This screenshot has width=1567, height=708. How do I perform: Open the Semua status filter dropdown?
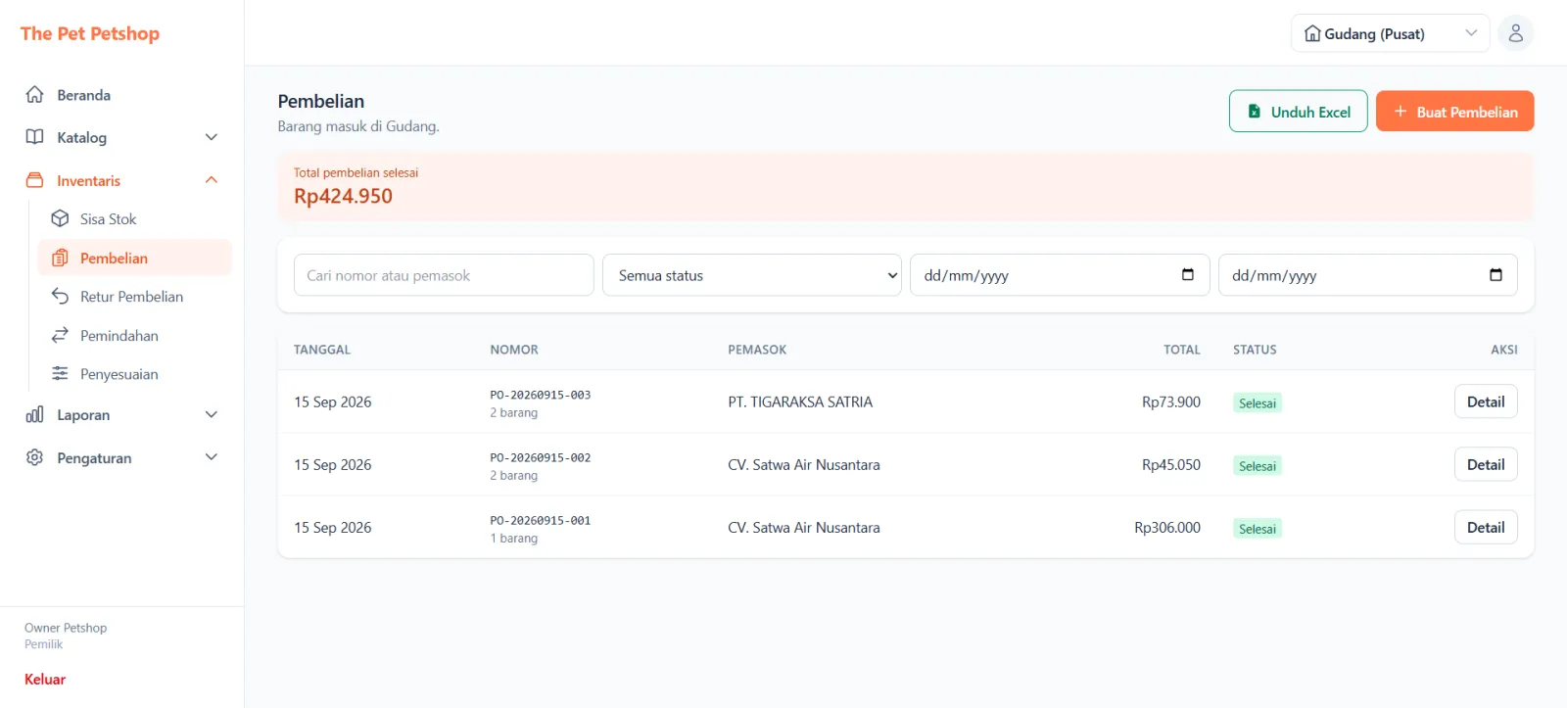[752, 275]
